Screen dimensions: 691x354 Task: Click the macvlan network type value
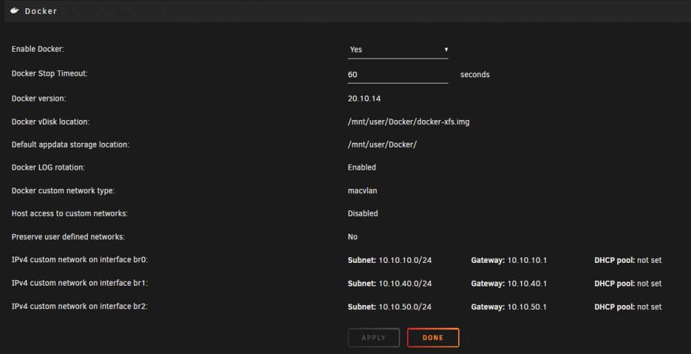tap(362, 190)
